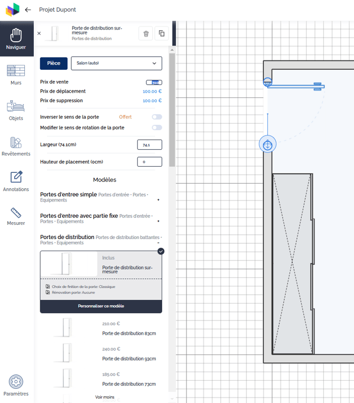Edit the Prix de vente field

pyautogui.click(x=154, y=83)
